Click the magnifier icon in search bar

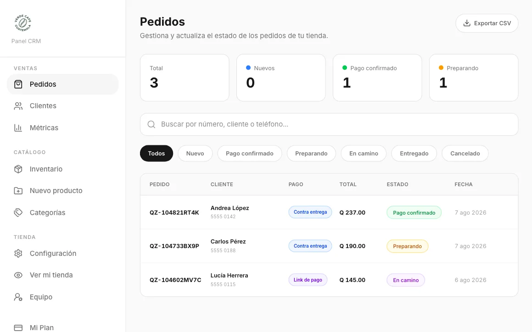coord(151,124)
